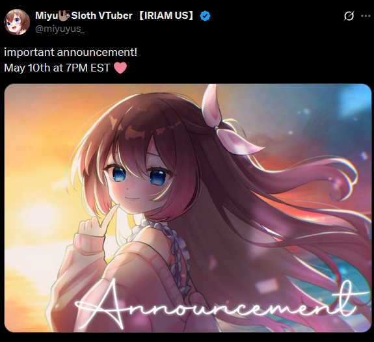
Task: Open the Miyu Sloth VTuber display name
Action: 84,16
